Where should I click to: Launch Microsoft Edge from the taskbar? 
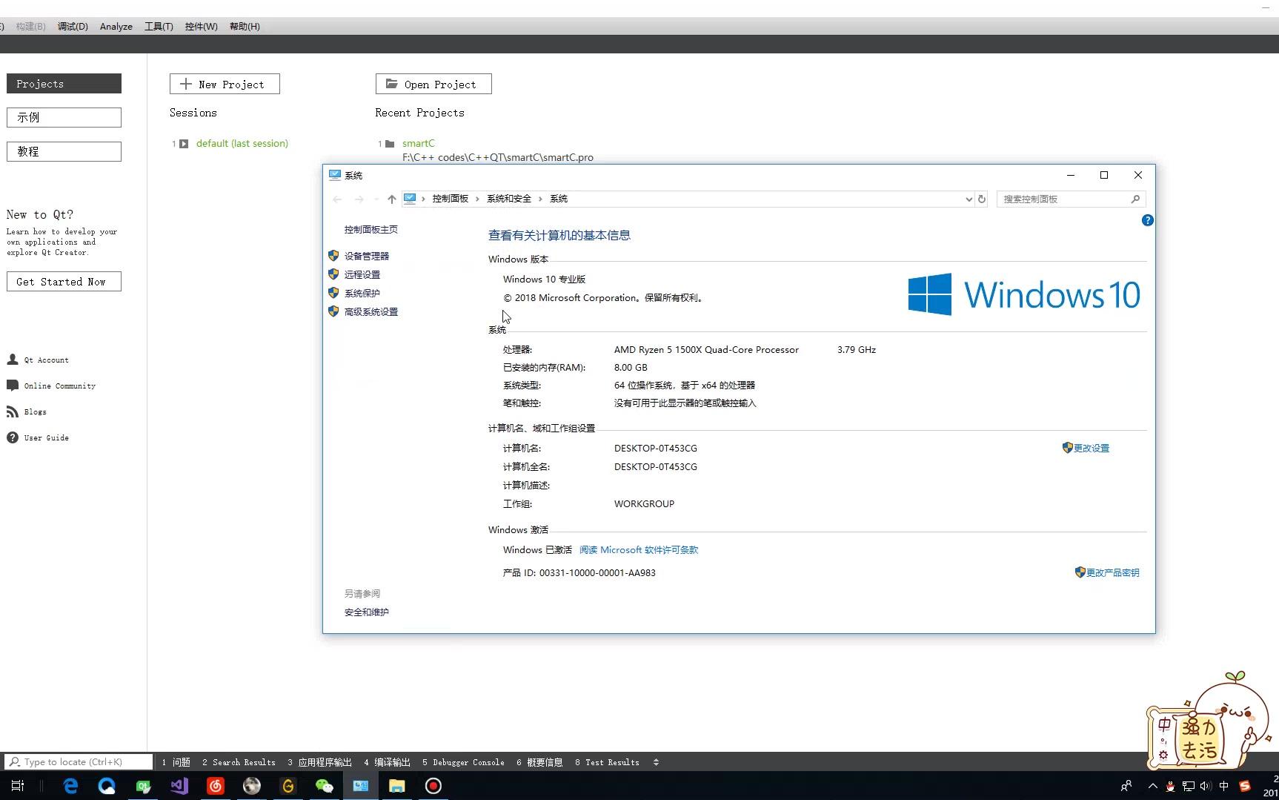(x=70, y=786)
